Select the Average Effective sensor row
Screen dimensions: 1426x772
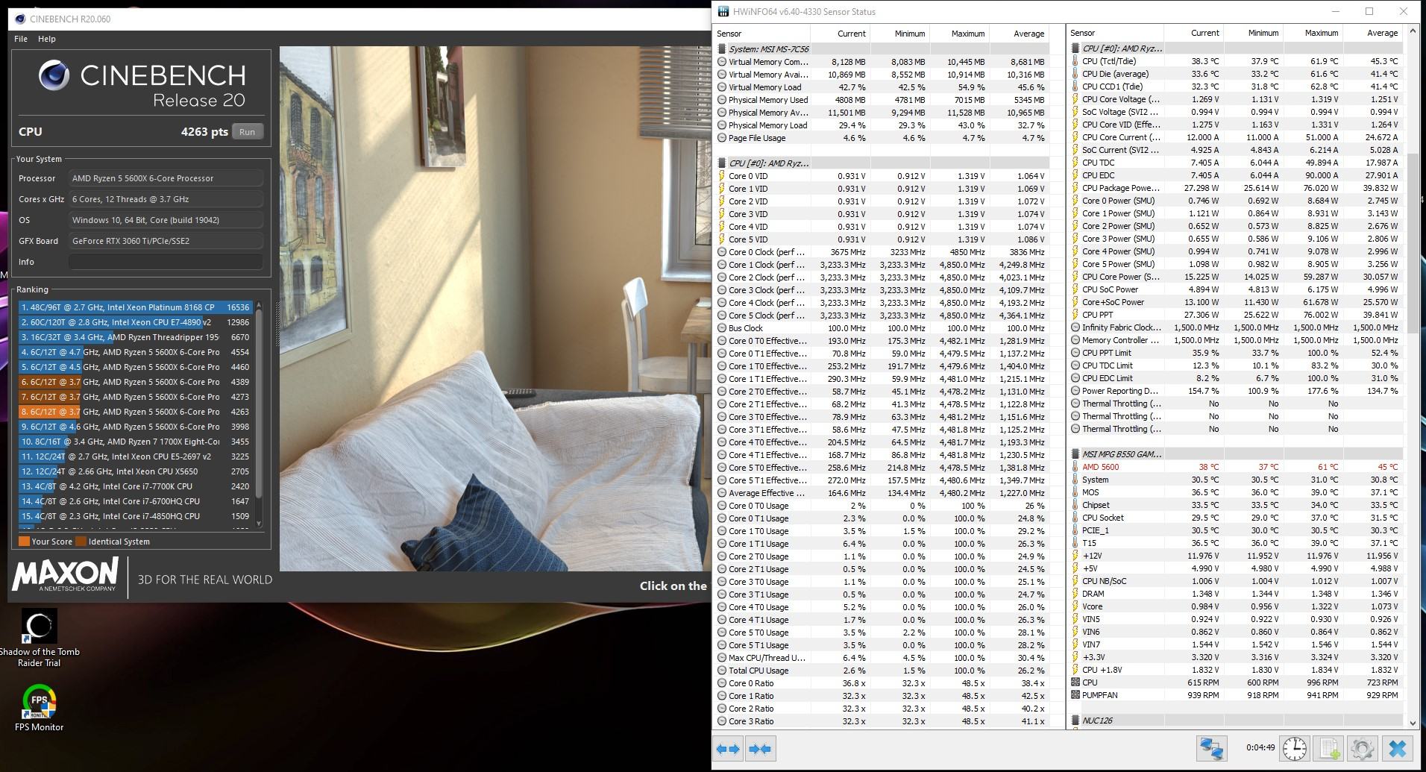(882, 493)
